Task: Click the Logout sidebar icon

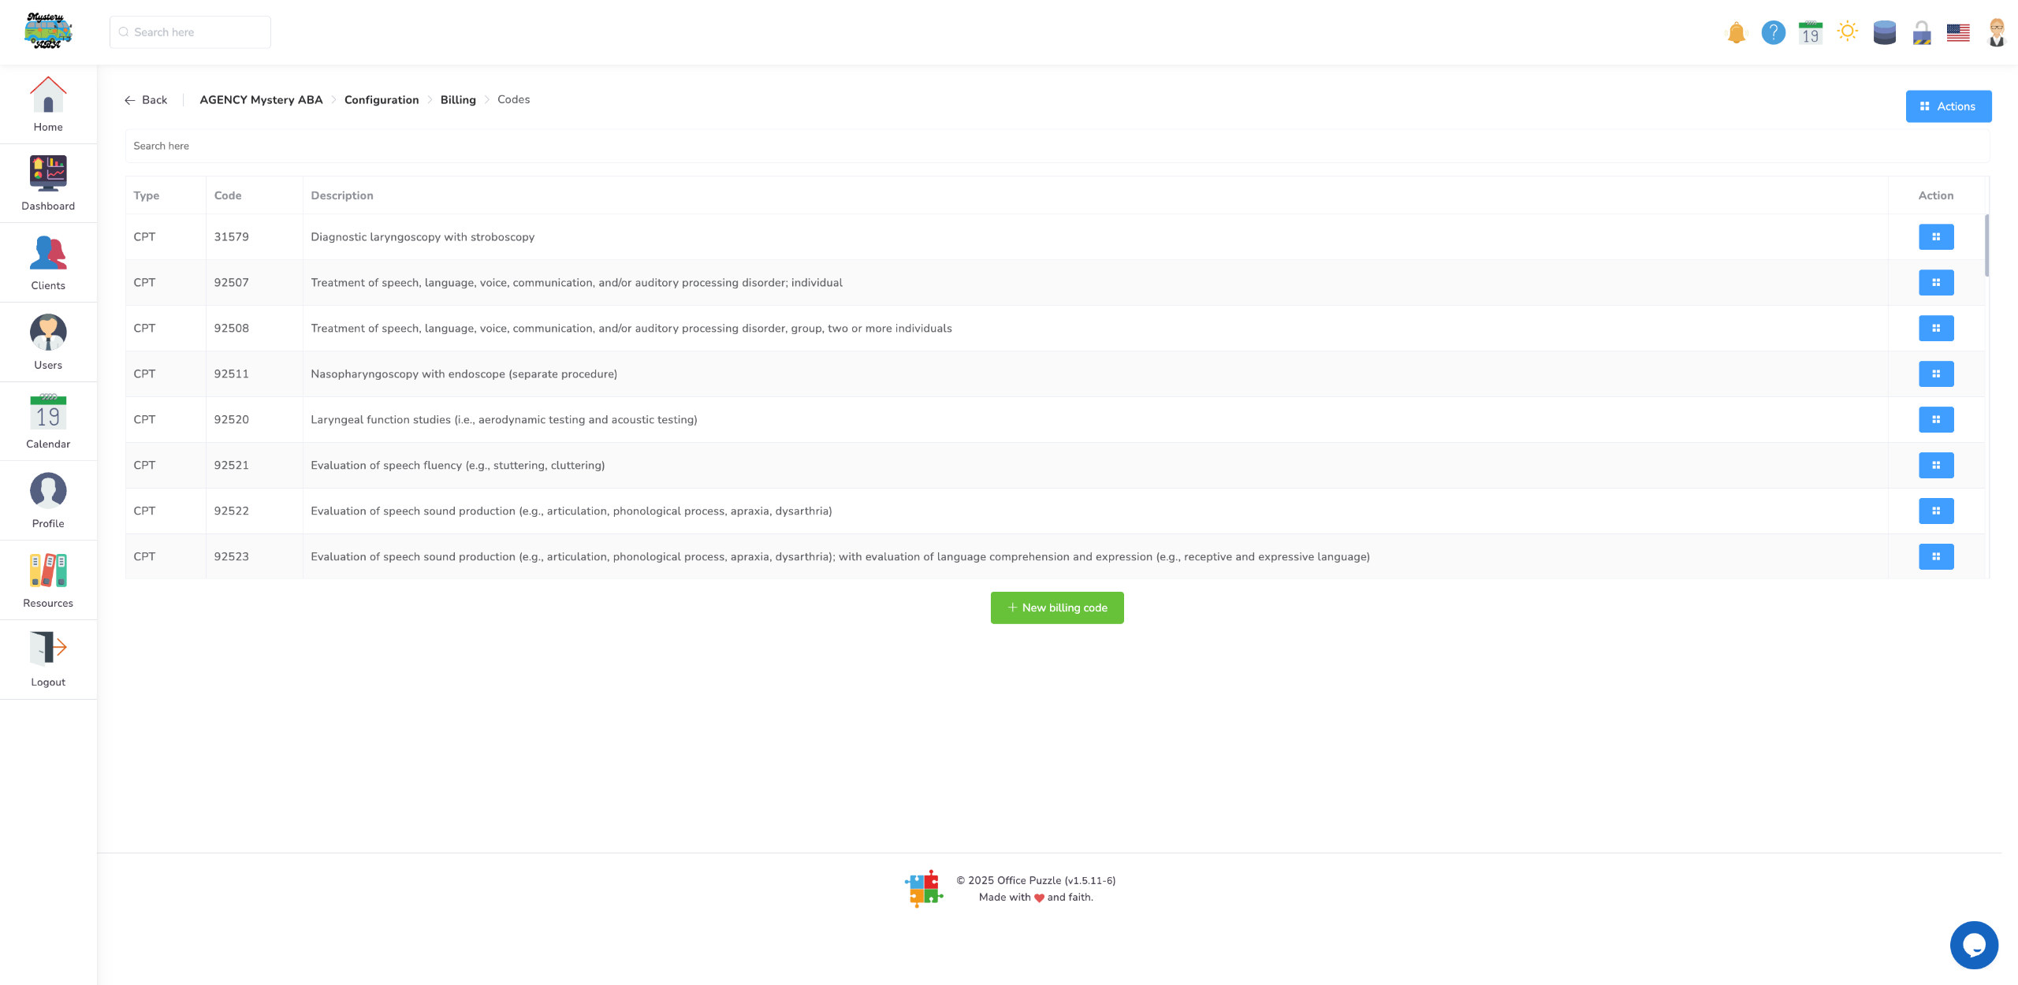Action: pyautogui.click(x=48, y=659)
